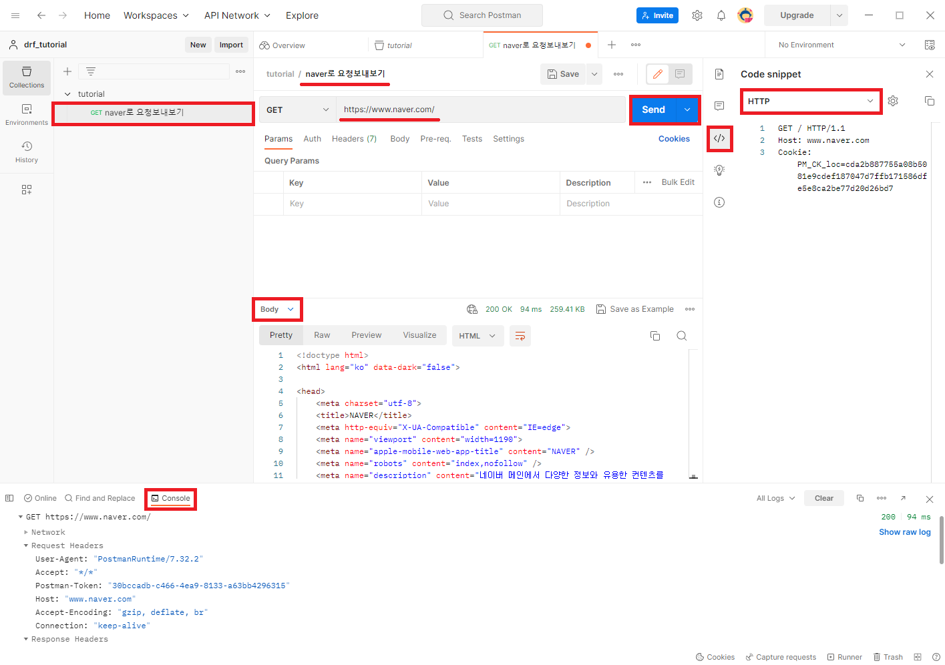This screenshot has width=945, height=665.
Task: Open the Cookies link
Action: tap(674, 139)
